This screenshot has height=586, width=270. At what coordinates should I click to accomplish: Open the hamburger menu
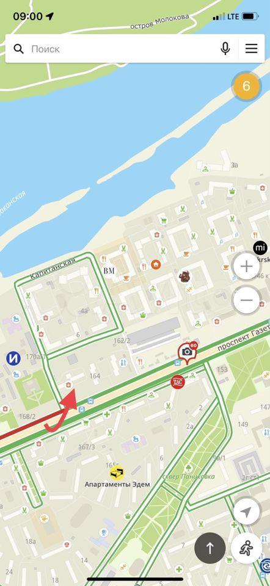251,49
